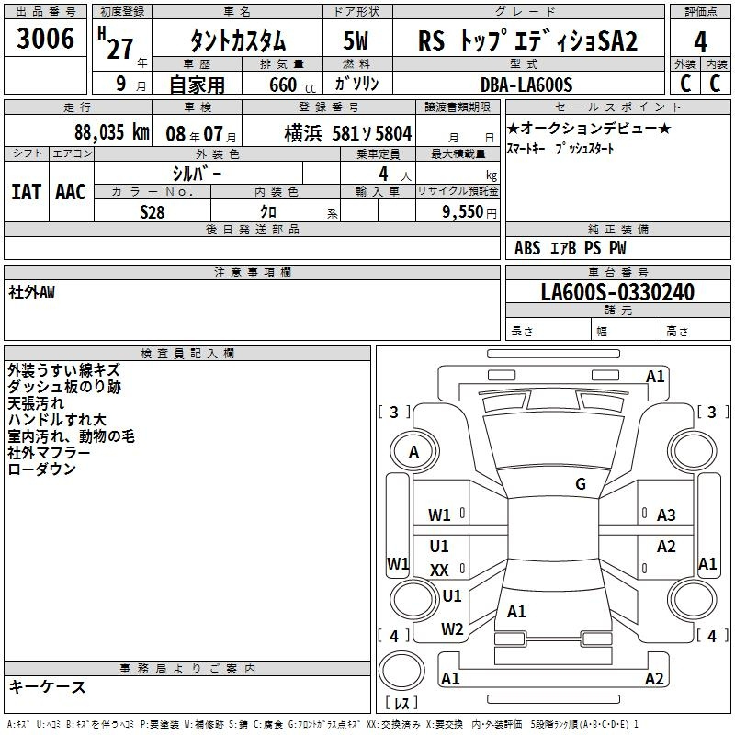Image resolution: width=735 pixels, height=735 pixels.
Task: Select the chassis number LA600S-0330240
Action: tap(617, 292)
